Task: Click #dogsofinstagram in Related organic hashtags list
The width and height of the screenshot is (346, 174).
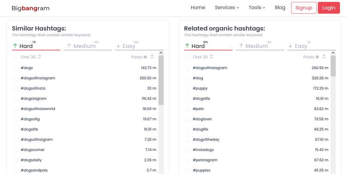Action: [210, 68]
